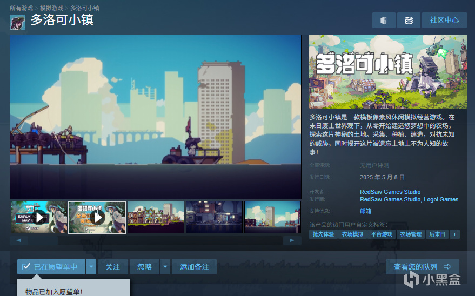The width and height of the screenshot is (475, 296).
Task: Click the plus button to add tags
Action: pos(454,234)
